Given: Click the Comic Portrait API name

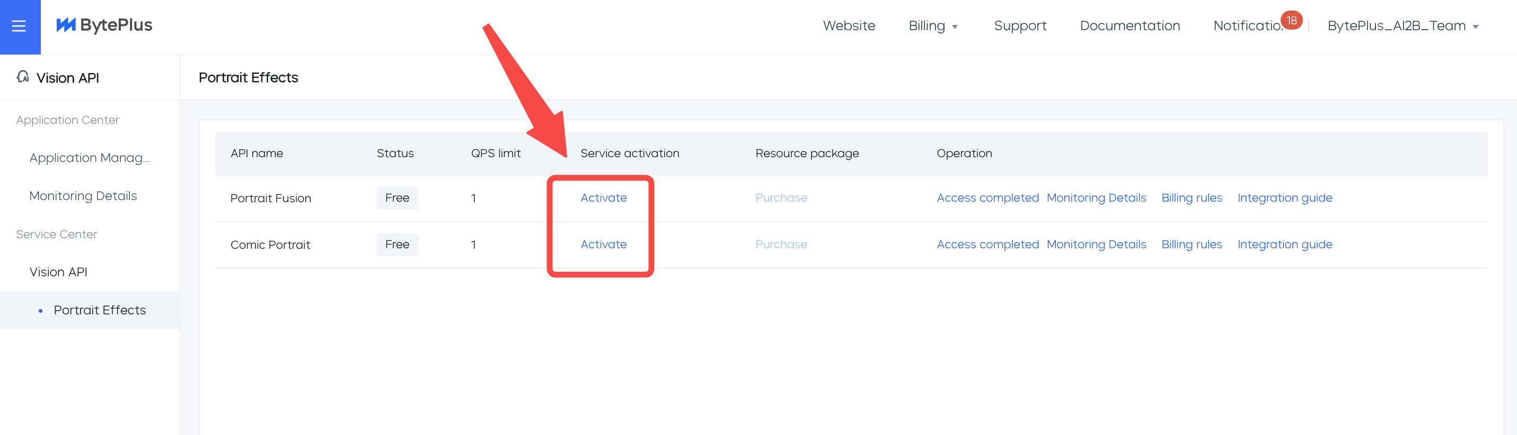Looking at the screenshot, I should pos(270,244).
